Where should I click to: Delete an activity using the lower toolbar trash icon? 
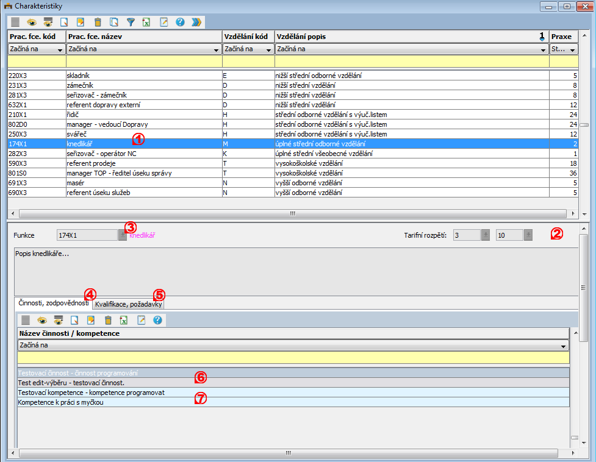pos(108,320)
